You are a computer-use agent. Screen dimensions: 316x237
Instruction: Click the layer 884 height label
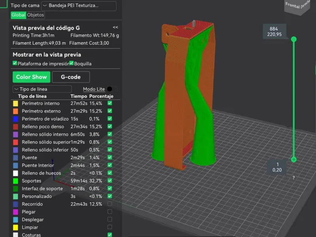click(274, 32)
